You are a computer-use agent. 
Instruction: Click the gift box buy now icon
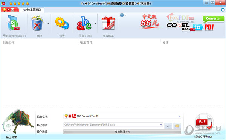(x=108, y=23)
